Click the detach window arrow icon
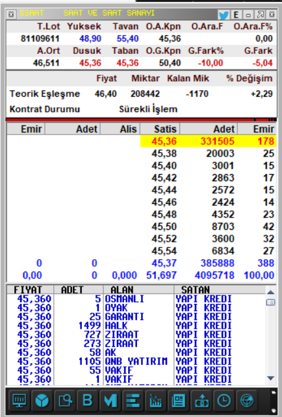The width and height of the screenshot is (282, 417). tap(260, 15)
